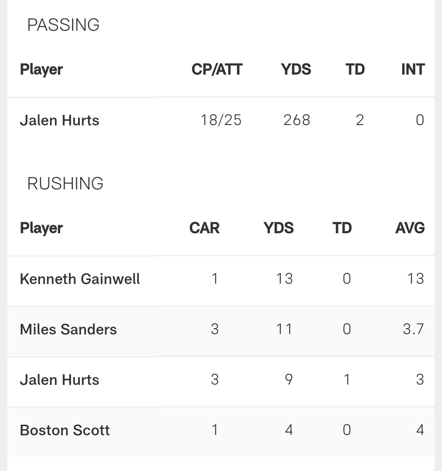Click the 18/25 completions value
The height and width of the screenshot is (471, 442).
(x=221, y=120)
